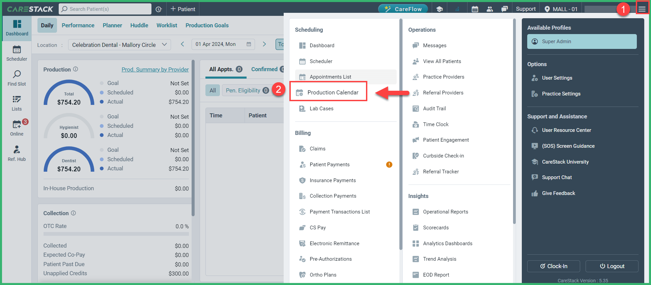Click the Curbside Check-in icon
651x285 pixels.
coord(416,156)
